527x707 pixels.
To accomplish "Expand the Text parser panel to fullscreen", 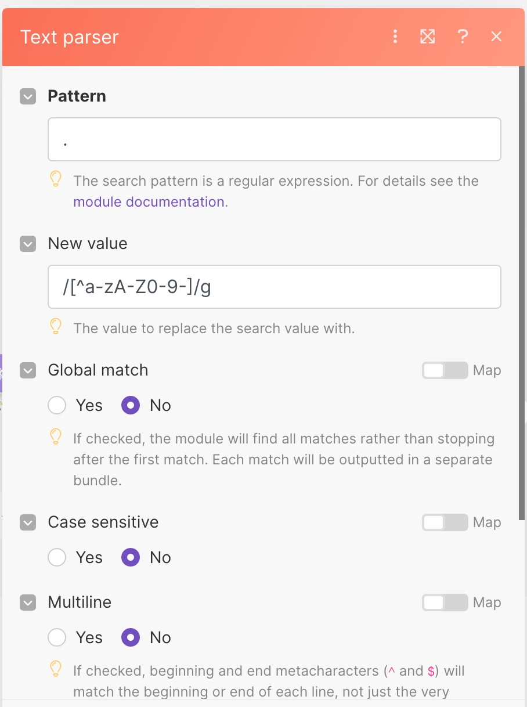I will coord(428,37).
